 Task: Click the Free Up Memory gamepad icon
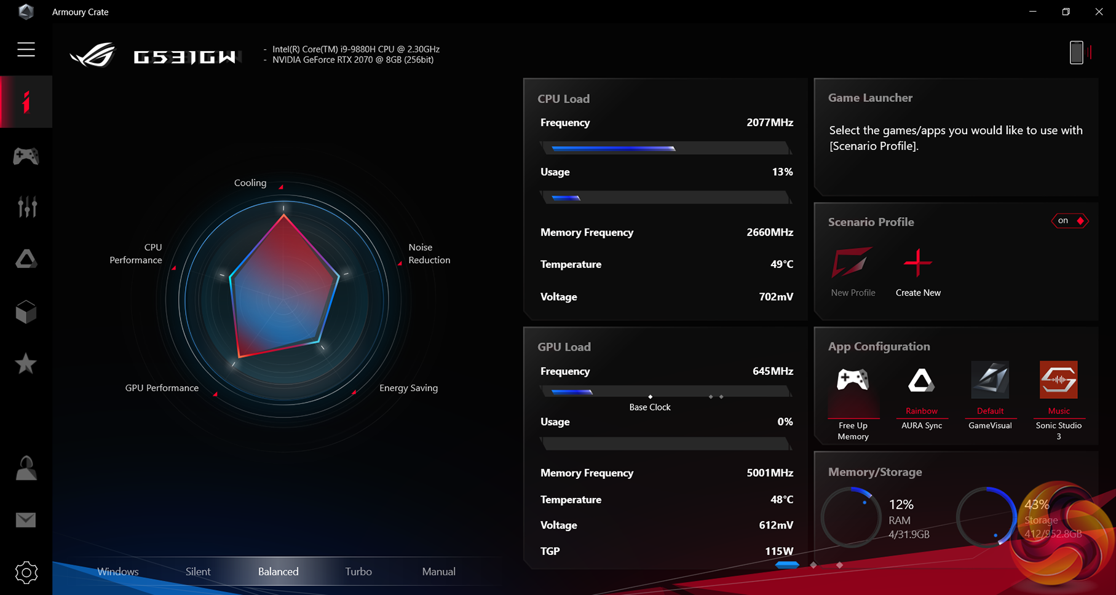[853, 380]
